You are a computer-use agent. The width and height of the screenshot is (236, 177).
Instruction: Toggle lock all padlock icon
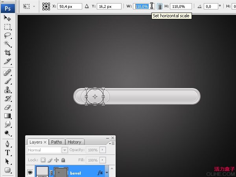click(x=63, y=160)
